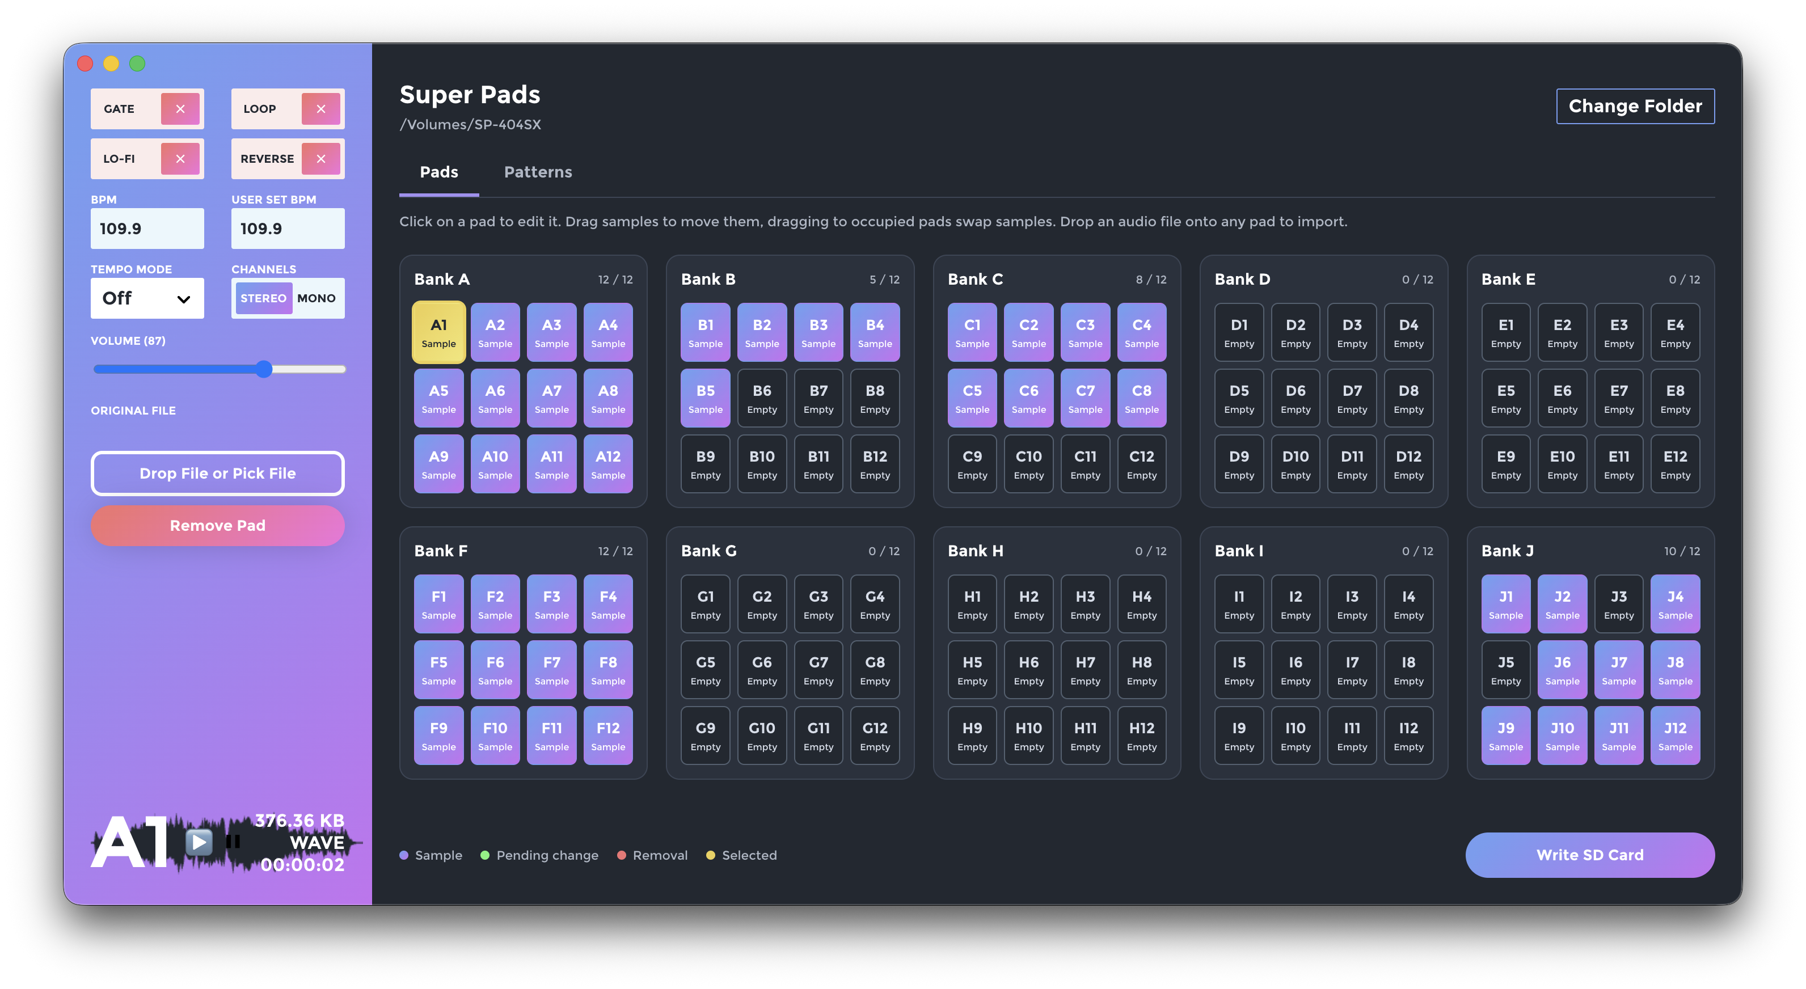1806x989 pixels.
Task: Select empty pad G7
Action: pyautogui.click(x=818, y=670)
